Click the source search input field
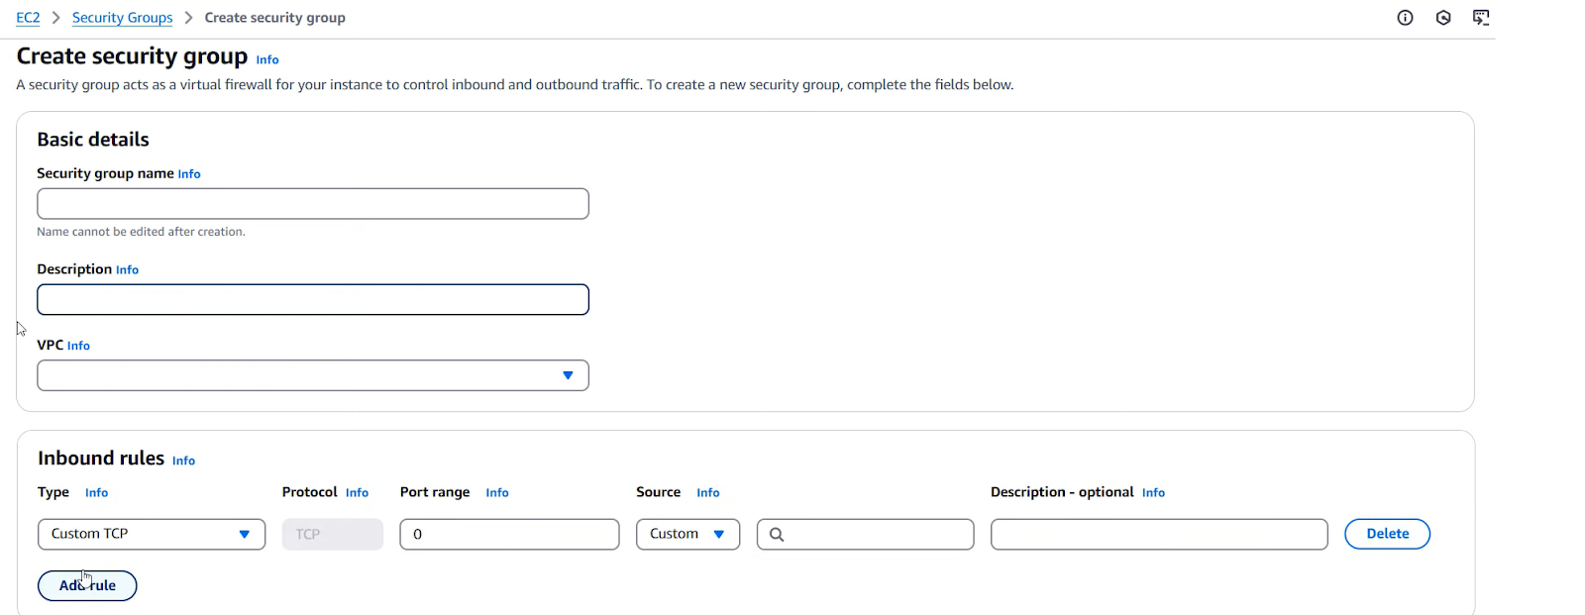The height and width of the screenshot is (615, 1585). (x=865, y=535)
